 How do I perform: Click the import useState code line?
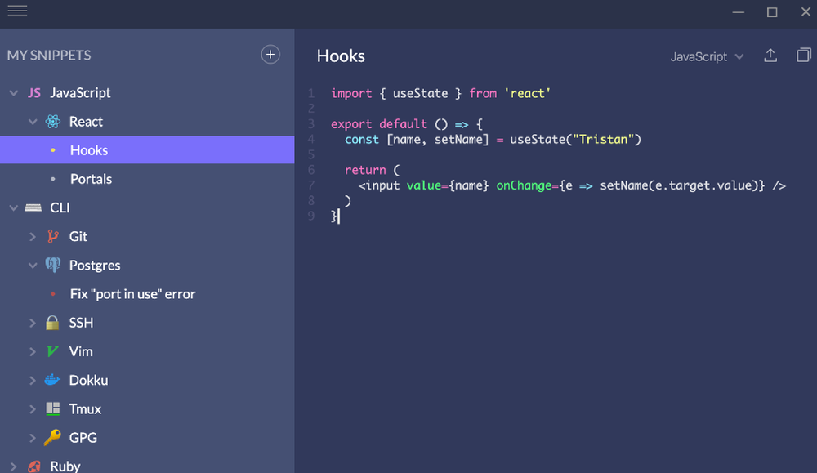pyautogui.click(x=441, y=93)
